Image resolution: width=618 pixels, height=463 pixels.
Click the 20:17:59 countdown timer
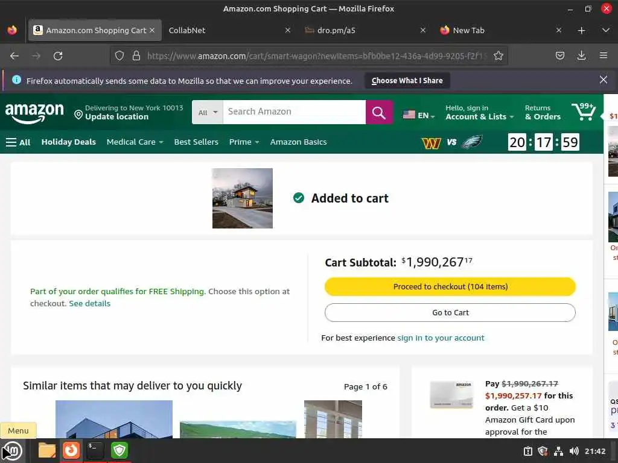544,142
